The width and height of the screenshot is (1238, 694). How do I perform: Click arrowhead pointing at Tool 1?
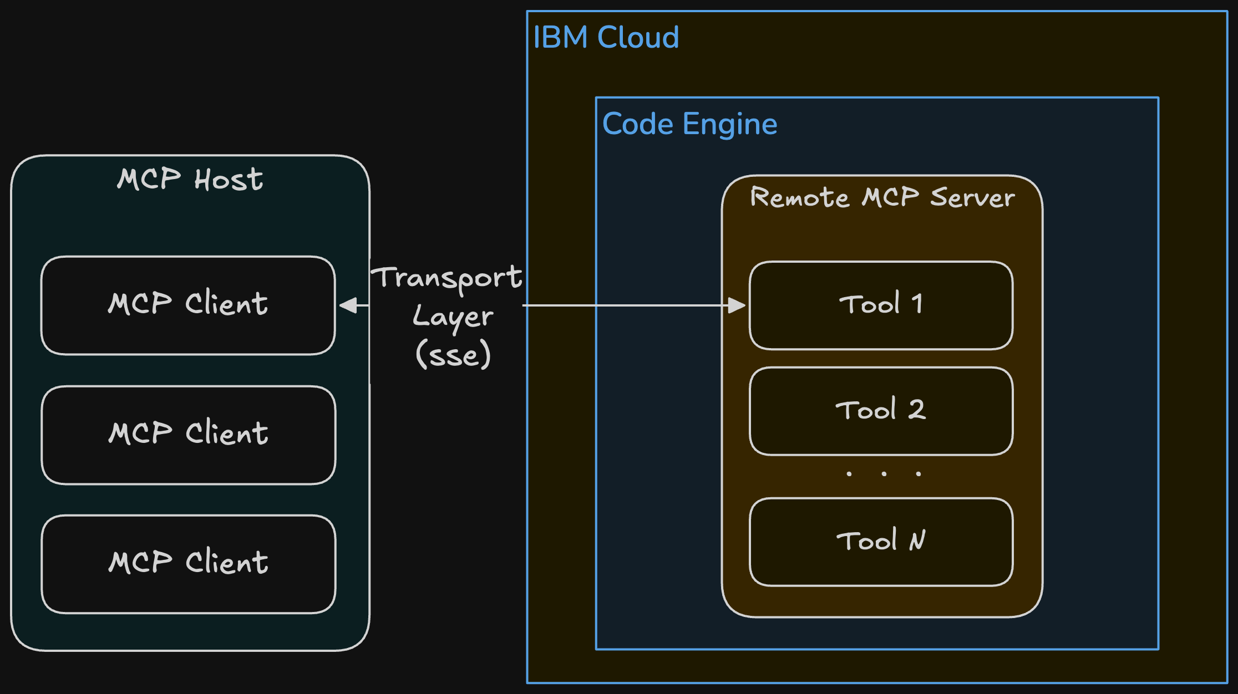tap(737, 305)
